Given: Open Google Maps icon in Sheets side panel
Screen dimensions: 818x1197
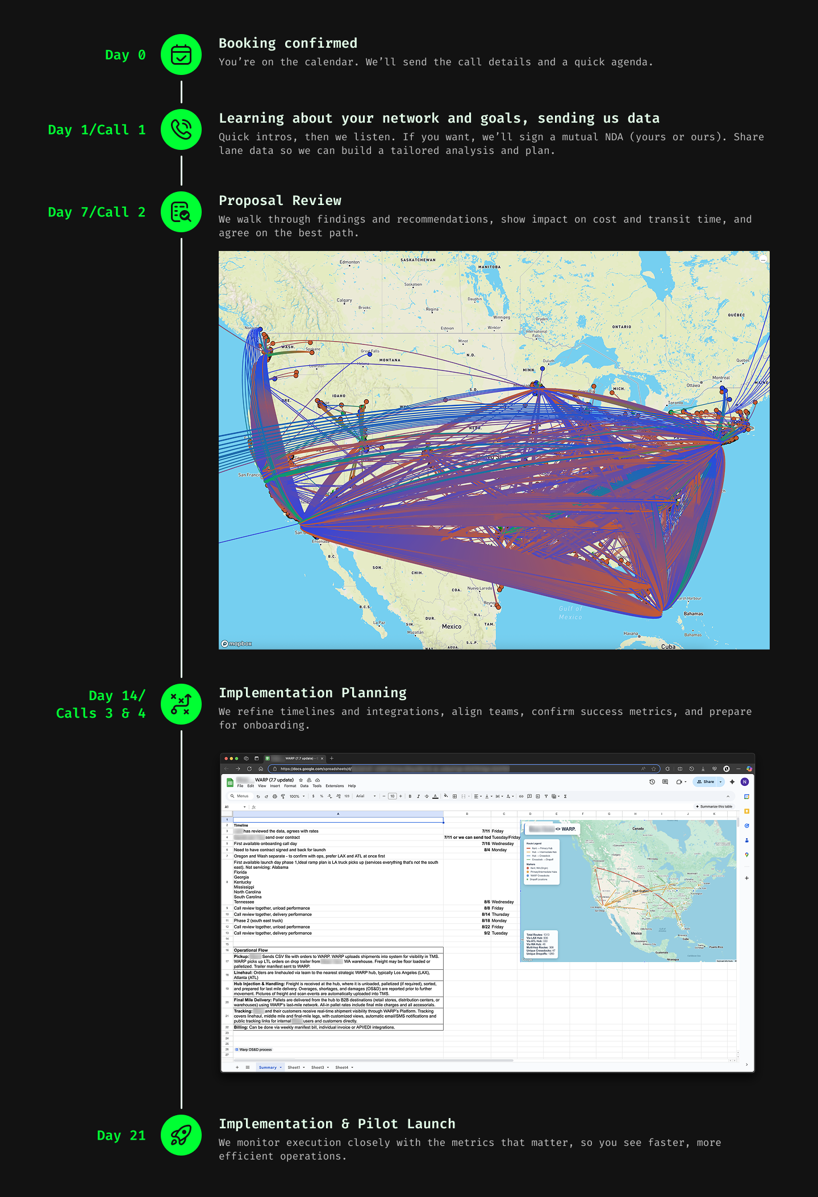Looking at the screenshot, I should (746, 855).
